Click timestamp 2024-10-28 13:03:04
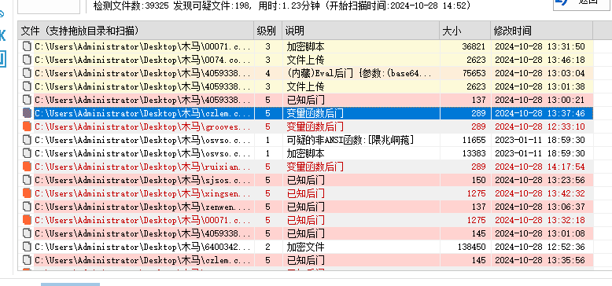Viewport: 612px width, 286px height. pyautogui.click(x=540, y=73)
